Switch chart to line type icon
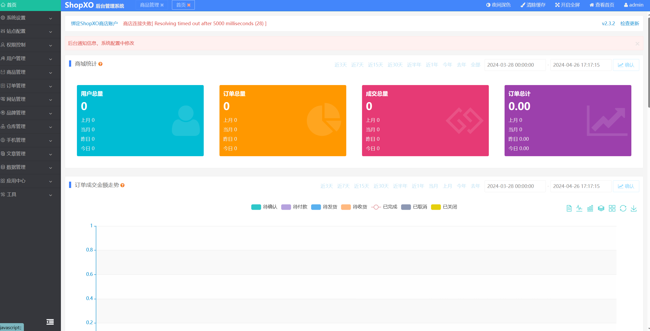Viewport: 650px width, 331px height. pyautogui.click(x=579, y=208)
